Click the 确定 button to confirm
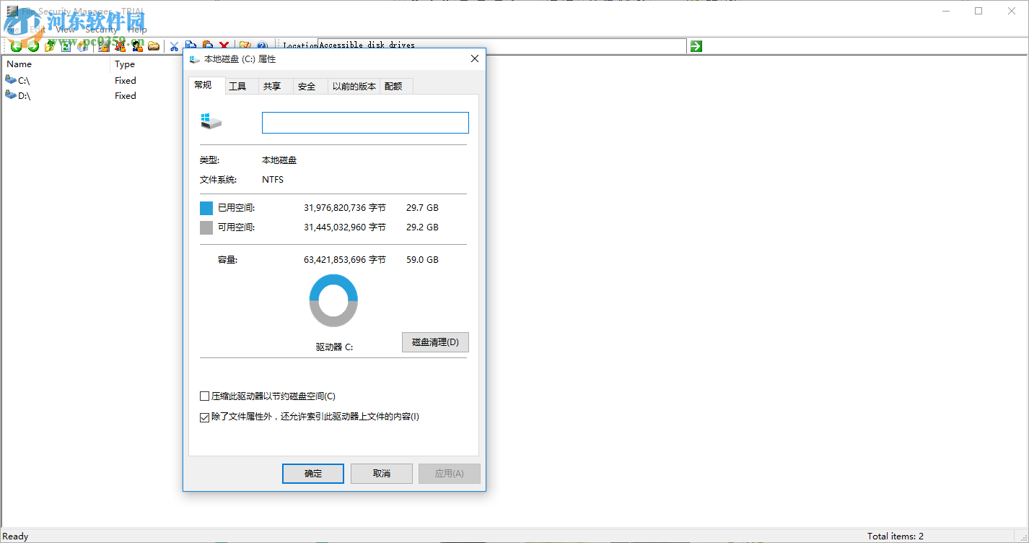Screen dimensions: 1029x543 [x=312, y=473]
